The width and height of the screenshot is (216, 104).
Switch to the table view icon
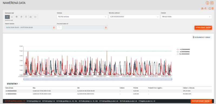(17, 17)
